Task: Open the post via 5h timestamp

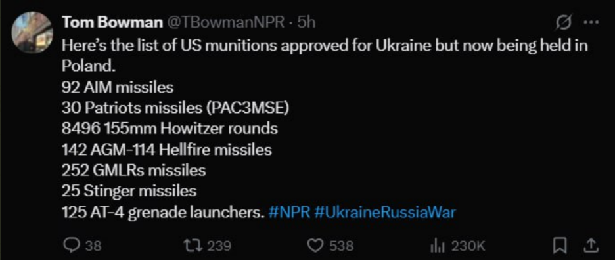Action: pyautogui.click(x=306, y=23)
